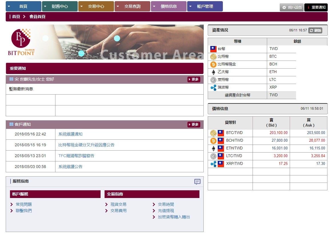Viewport: 334px width, 234px height.
Task: Click Taiwan flag icon beside 台幣
Action: tap(213, 49)
